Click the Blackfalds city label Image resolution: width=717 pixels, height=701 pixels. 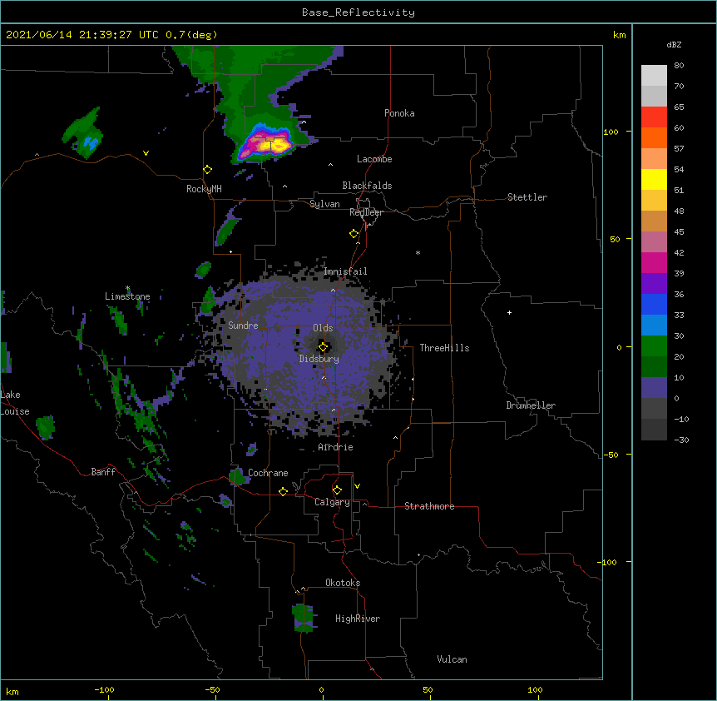(x=367, y=186)
